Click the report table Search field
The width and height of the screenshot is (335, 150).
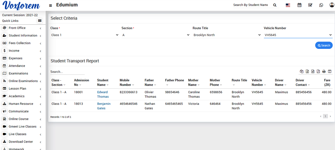[x=67, y=72]
